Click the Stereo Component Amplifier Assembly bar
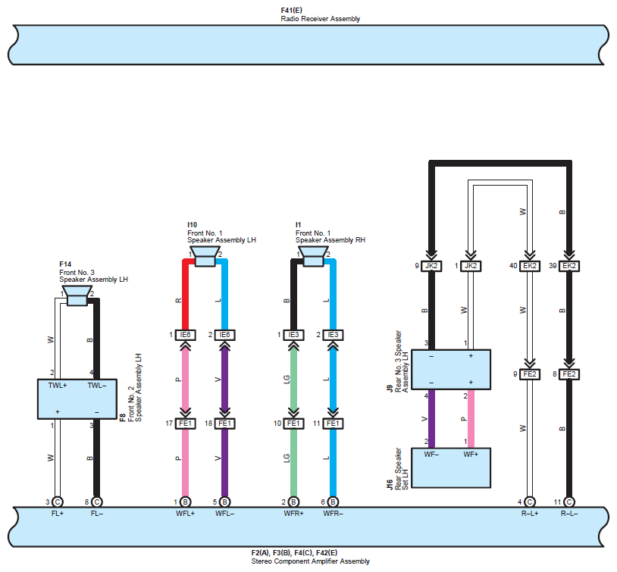The height and width of the screenshot is (572, 617). click(x=307, y=527)
